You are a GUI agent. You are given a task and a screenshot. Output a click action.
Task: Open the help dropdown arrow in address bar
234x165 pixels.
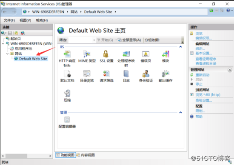point(232,11)
